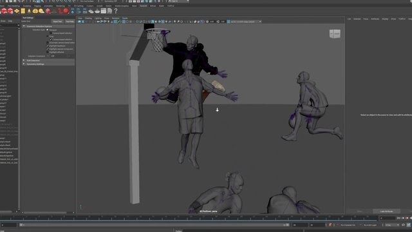This screenshot has width=412, height=232.
Task: Click the yellow dome shelf icon
Action: 35,11
